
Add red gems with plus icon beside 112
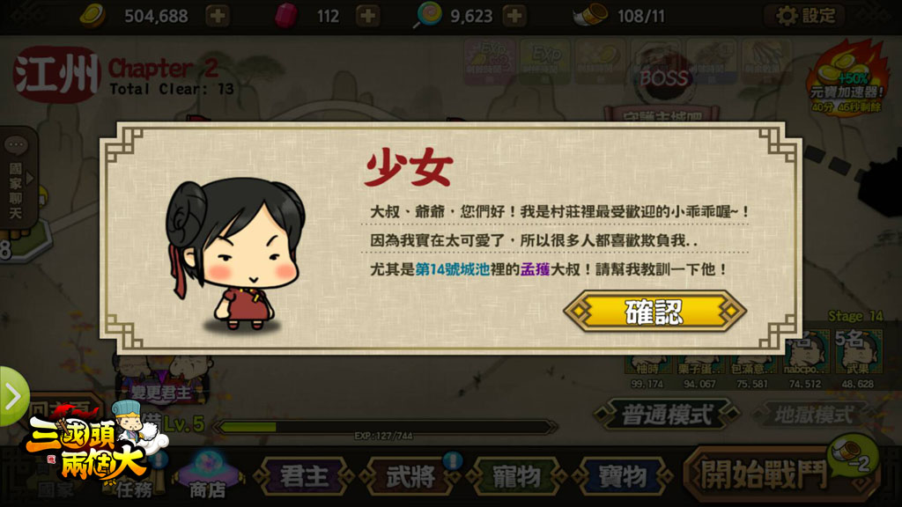[367, 16]
